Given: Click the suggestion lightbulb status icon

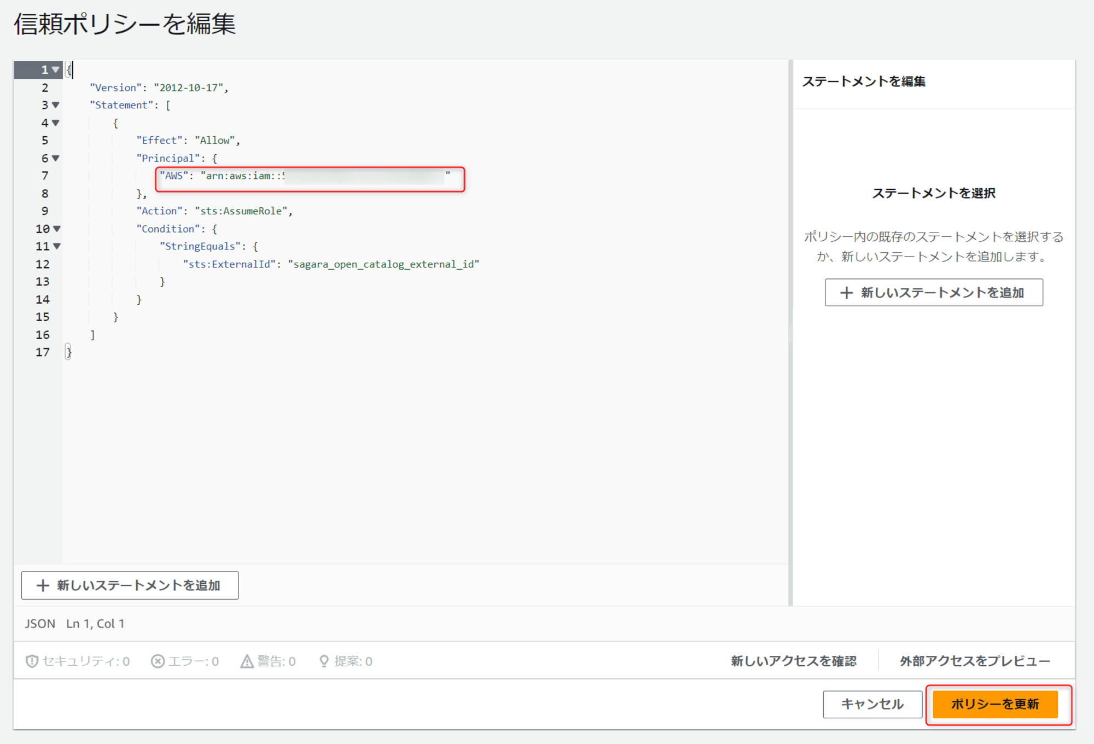Looking at the screenshot, I should [x=324, y=661].
